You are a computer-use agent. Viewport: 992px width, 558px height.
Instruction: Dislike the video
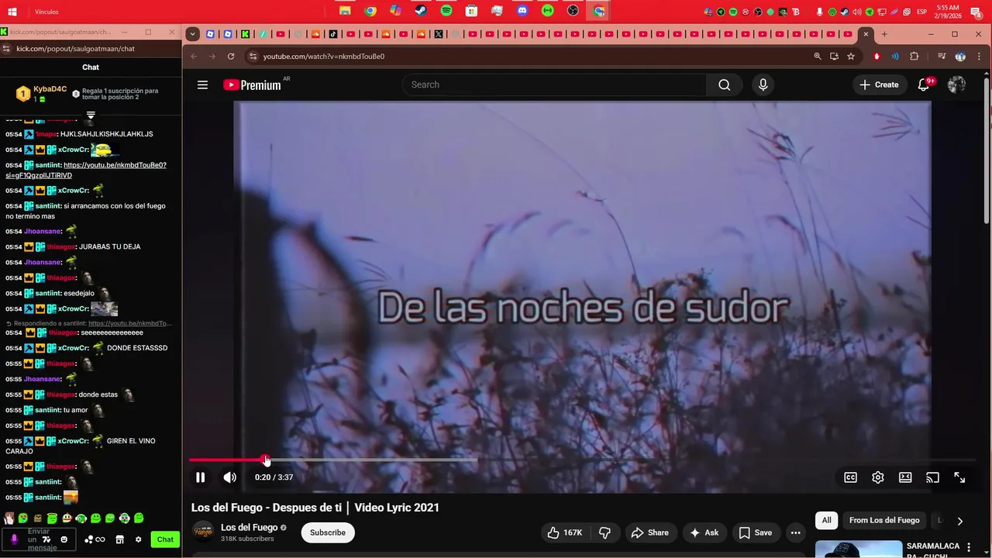tap(604, 532)
